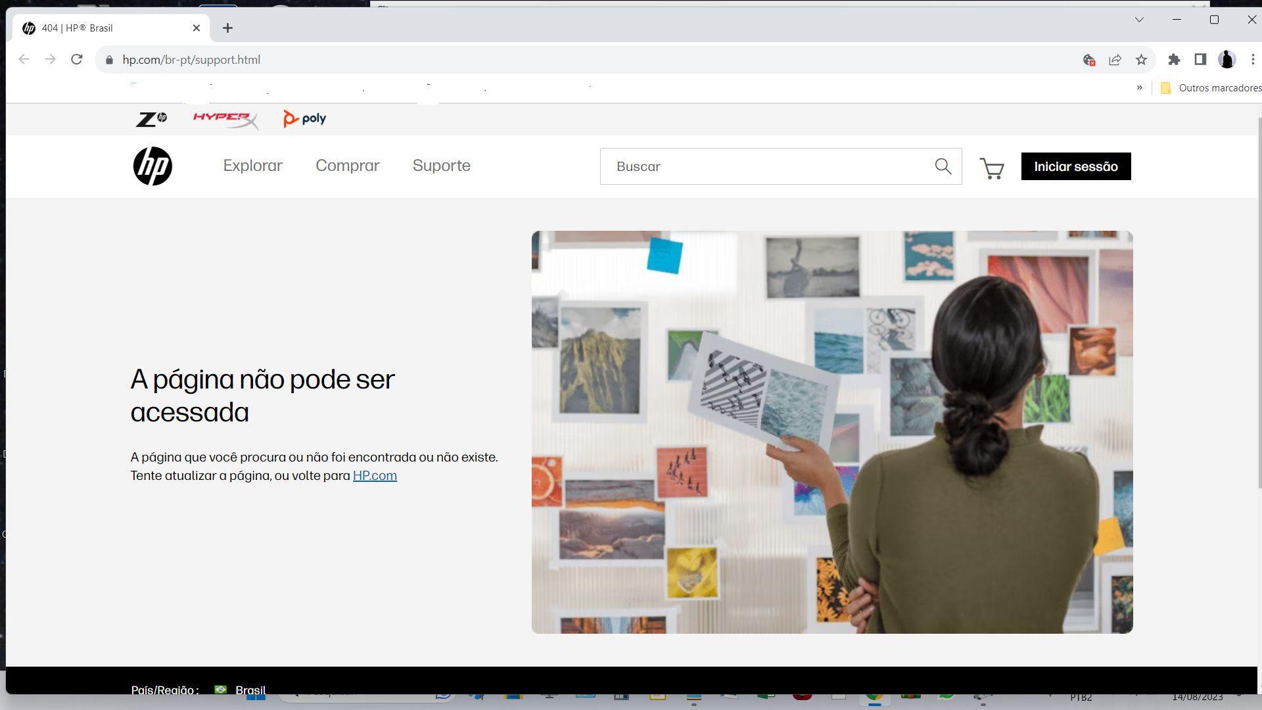Image resolution: width=1262 pixels, height=710 pixels.
Task: Open the Explorar menu
Action: [252, 166]
